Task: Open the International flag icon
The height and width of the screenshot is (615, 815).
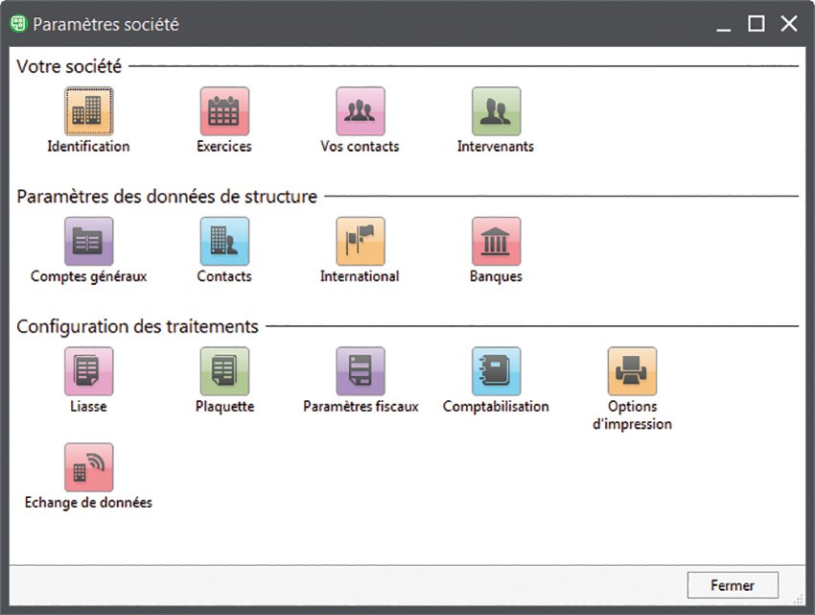Action: point(360,241)
